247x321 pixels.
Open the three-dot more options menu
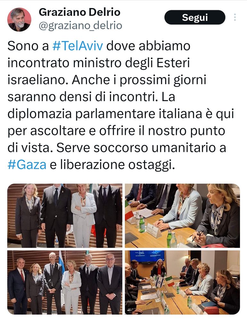click(235, 17)
